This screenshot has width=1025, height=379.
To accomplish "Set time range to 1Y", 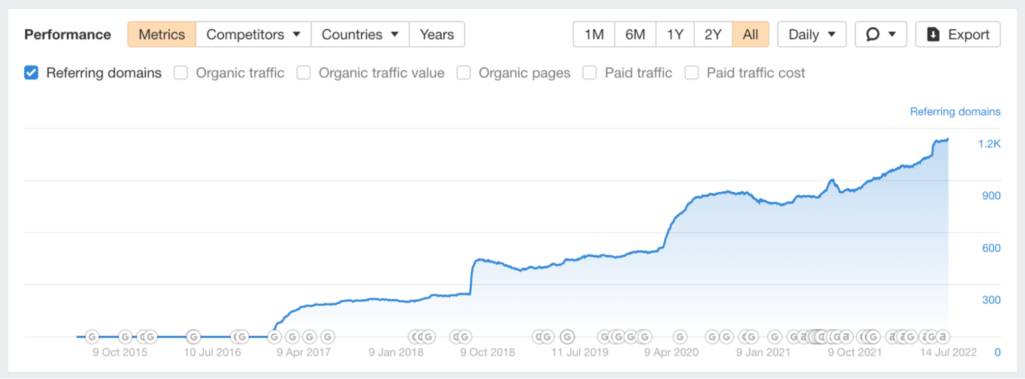I will tap(675, 35).
